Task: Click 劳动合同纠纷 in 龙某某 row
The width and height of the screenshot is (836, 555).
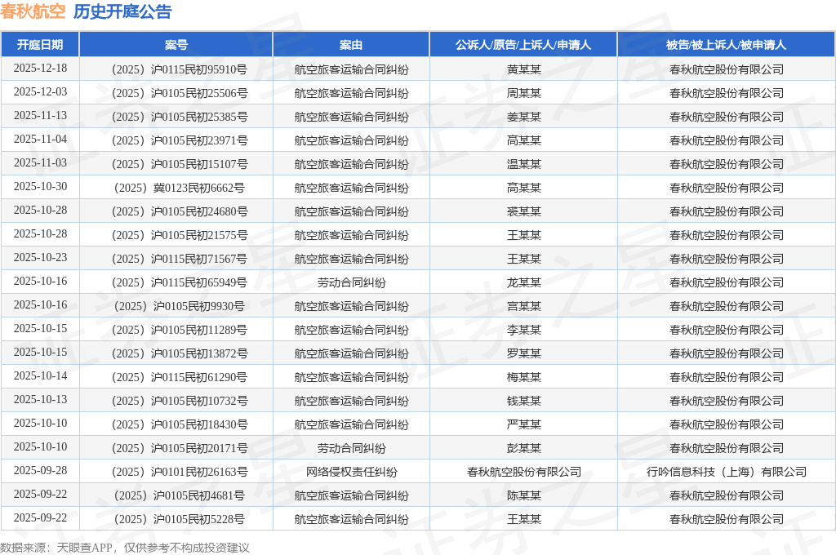Action: [351, 282]
